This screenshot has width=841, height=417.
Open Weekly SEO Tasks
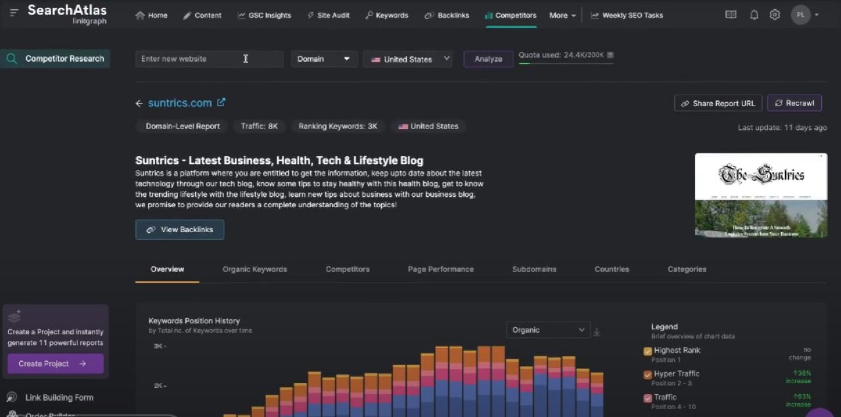[x=627, y=15]
